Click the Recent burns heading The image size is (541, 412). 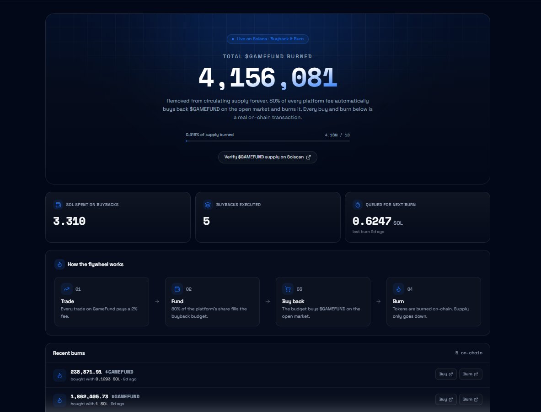69,353
